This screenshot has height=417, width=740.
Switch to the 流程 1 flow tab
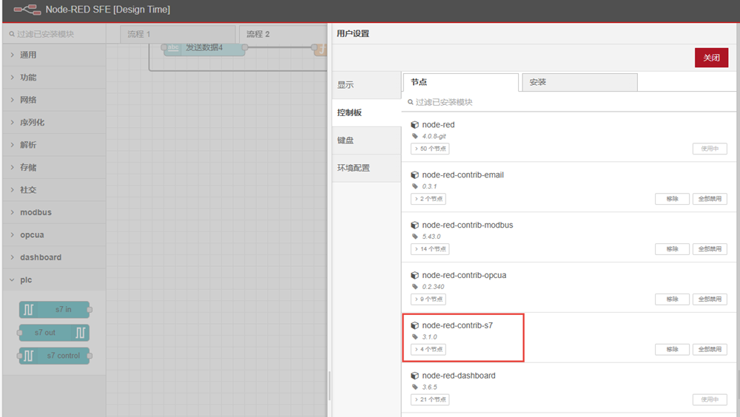pyautogui.click(x=178, y=34)
